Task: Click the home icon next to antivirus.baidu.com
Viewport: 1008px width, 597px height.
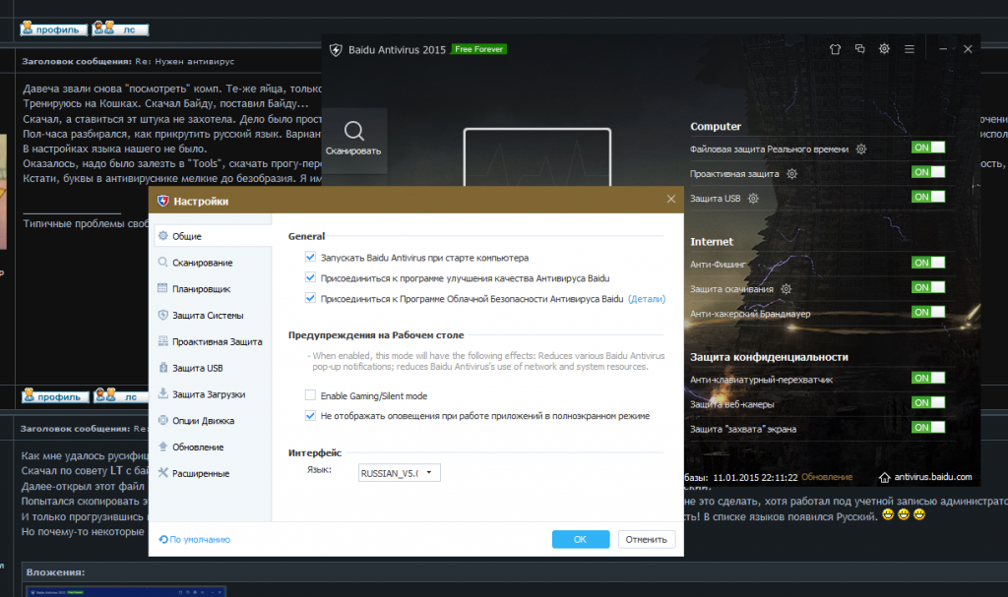Action: [885, 477]
